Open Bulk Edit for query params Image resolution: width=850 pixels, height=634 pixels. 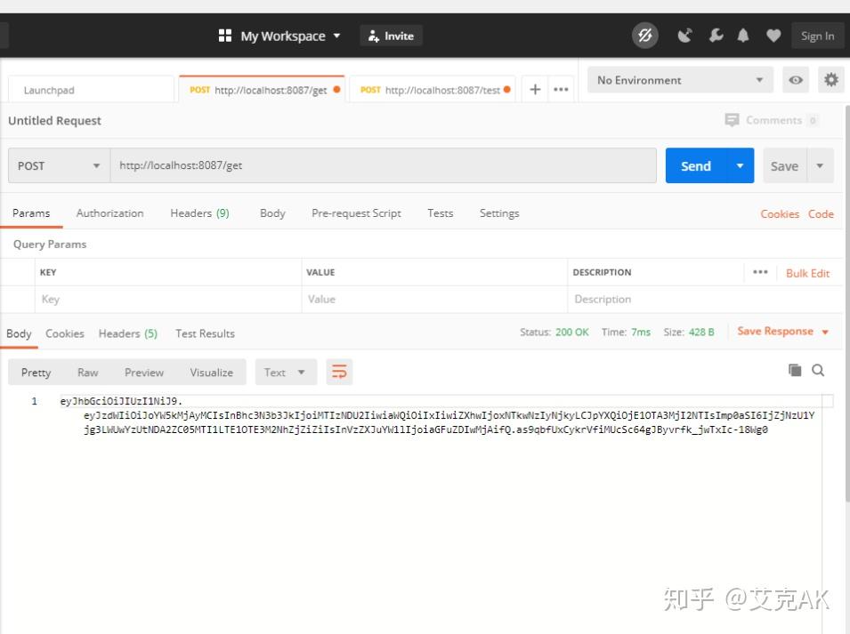[x=807, y=273]
